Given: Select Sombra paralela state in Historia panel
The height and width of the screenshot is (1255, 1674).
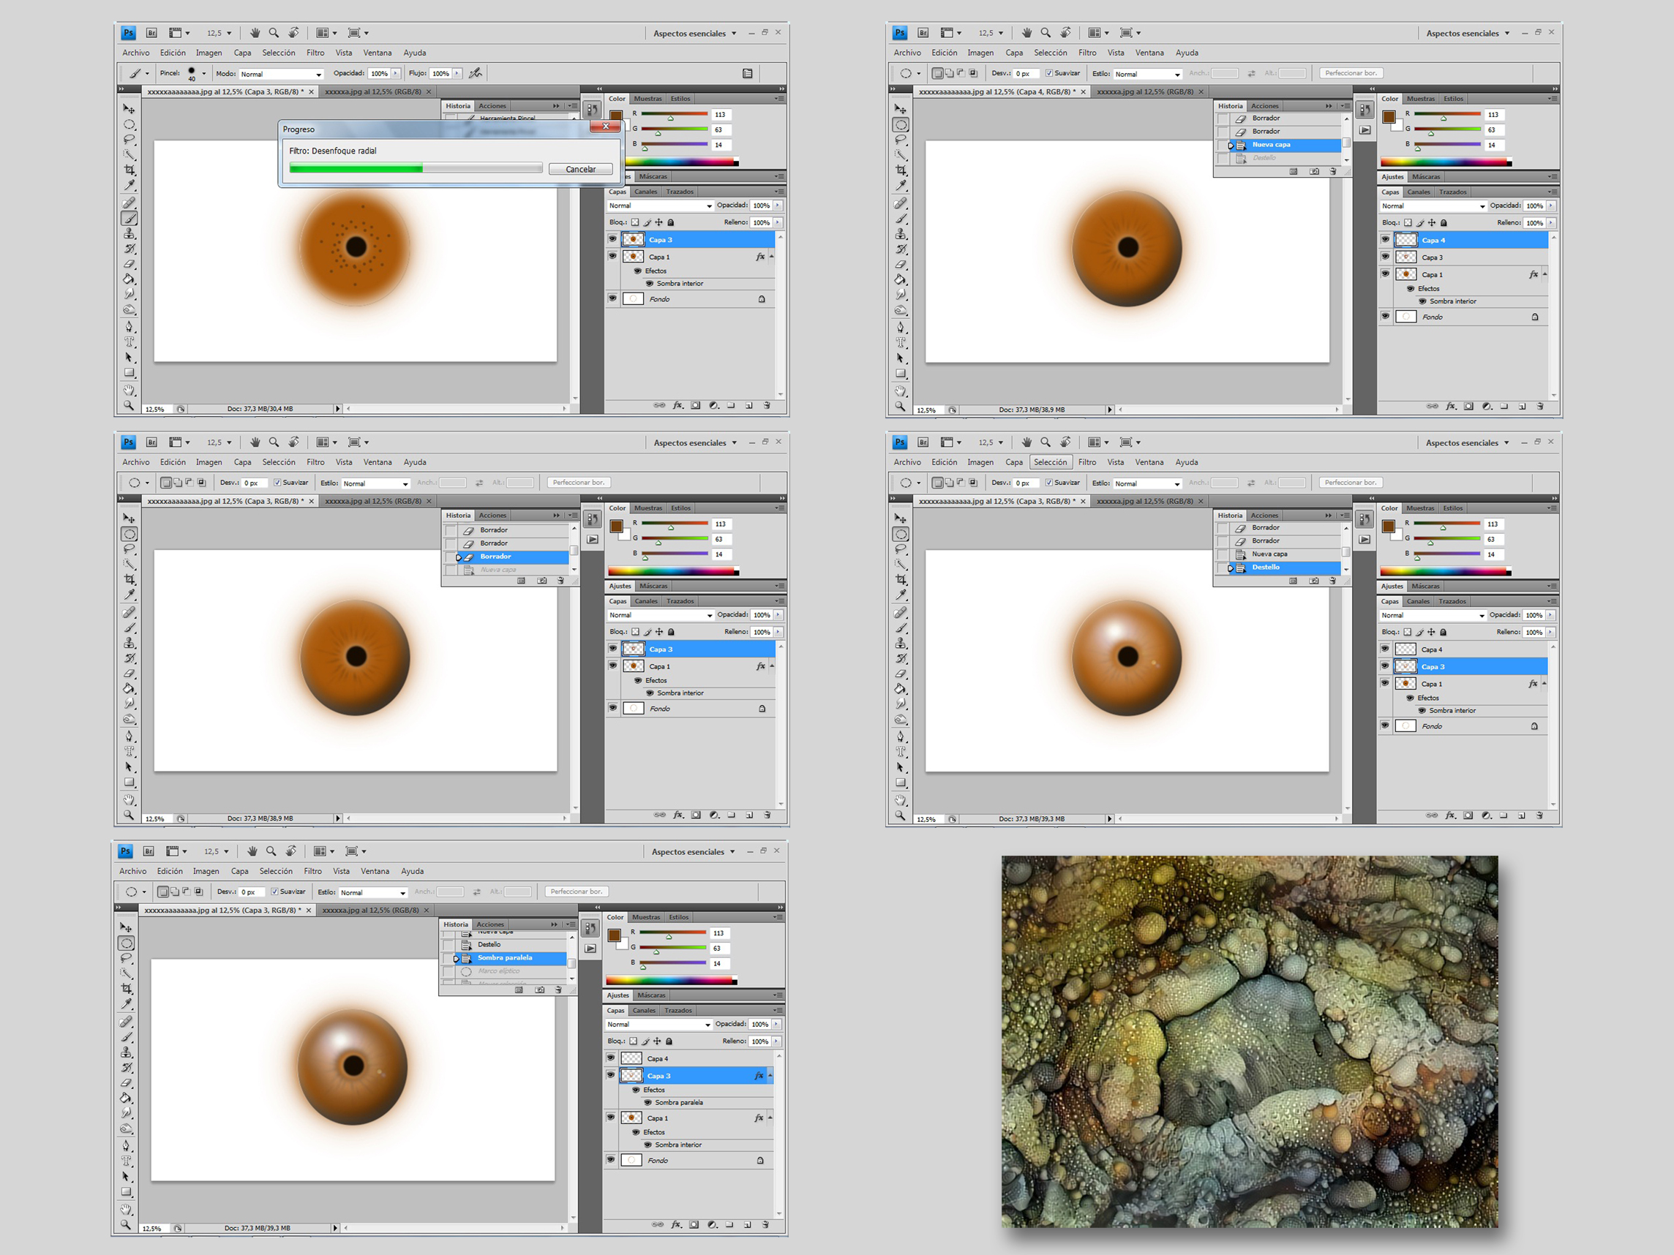Looking at the screenshot, I should (504, 957).
